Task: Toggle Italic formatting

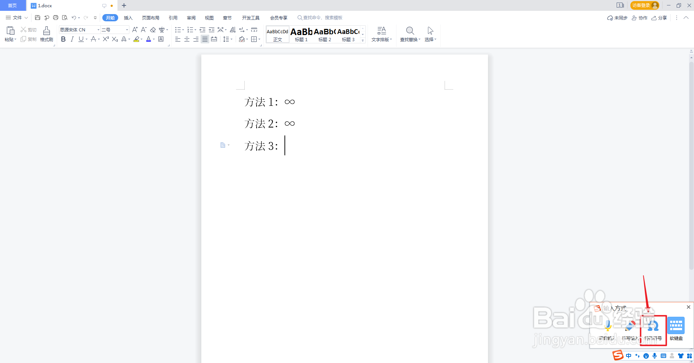Action: click(x=72, y=39)
